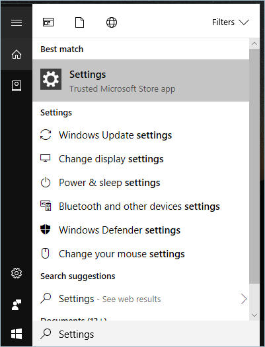Viewport: 265px width, 347px height.
Task: Click the Settings gear tile icon
Action: 51,79
